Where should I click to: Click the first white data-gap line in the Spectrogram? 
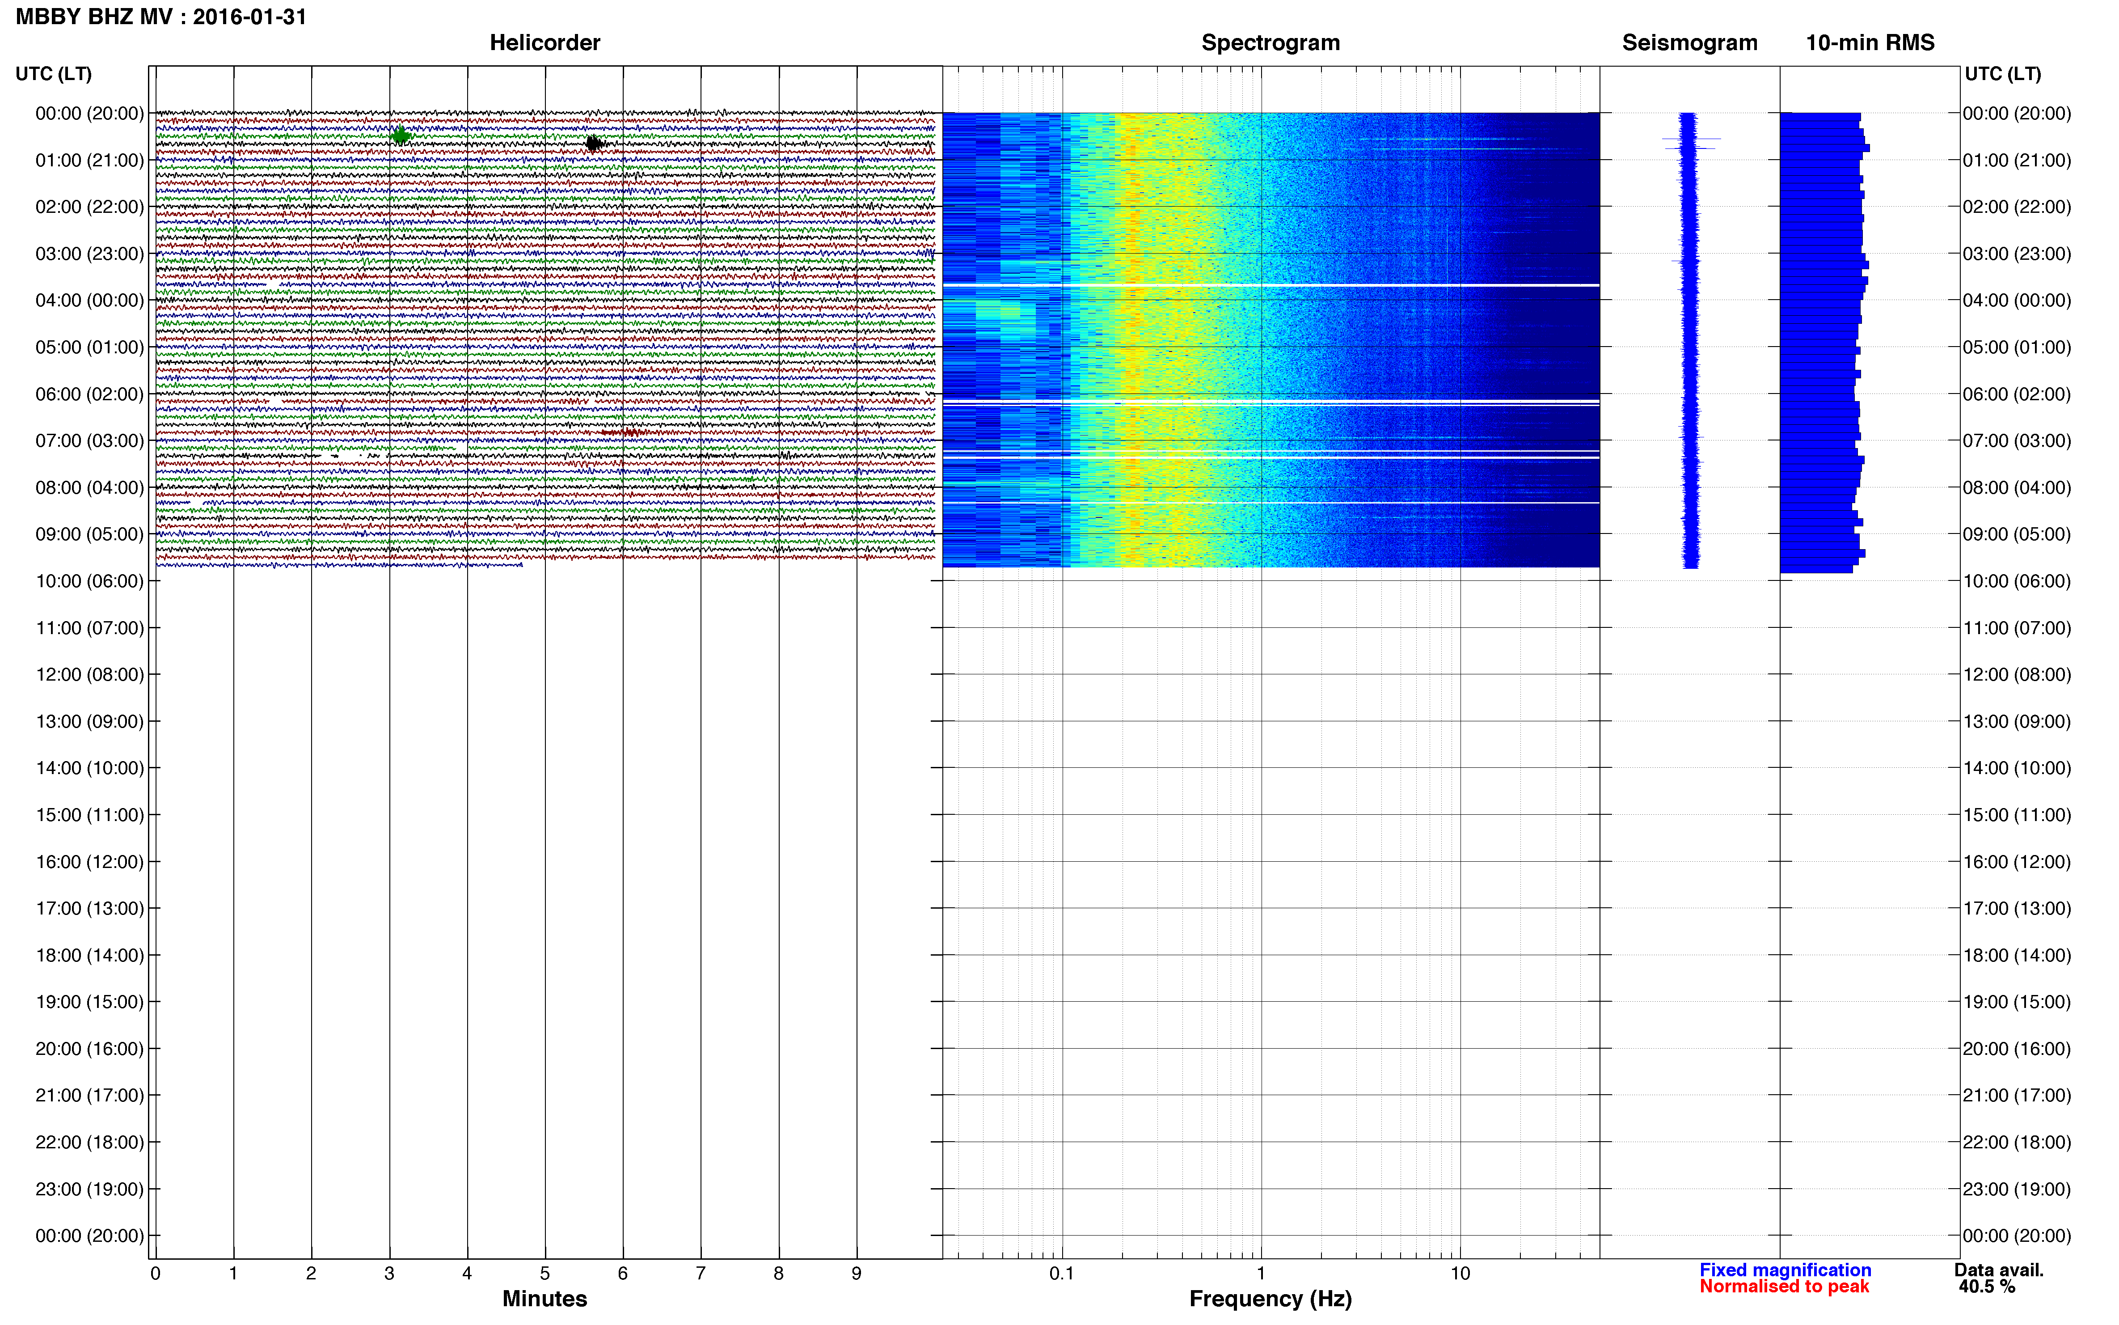pyautogui.click(x=1270, y=285)
